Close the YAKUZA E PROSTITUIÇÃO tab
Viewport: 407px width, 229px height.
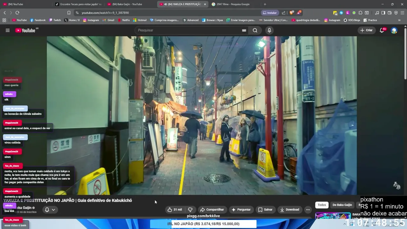(205, 4)
